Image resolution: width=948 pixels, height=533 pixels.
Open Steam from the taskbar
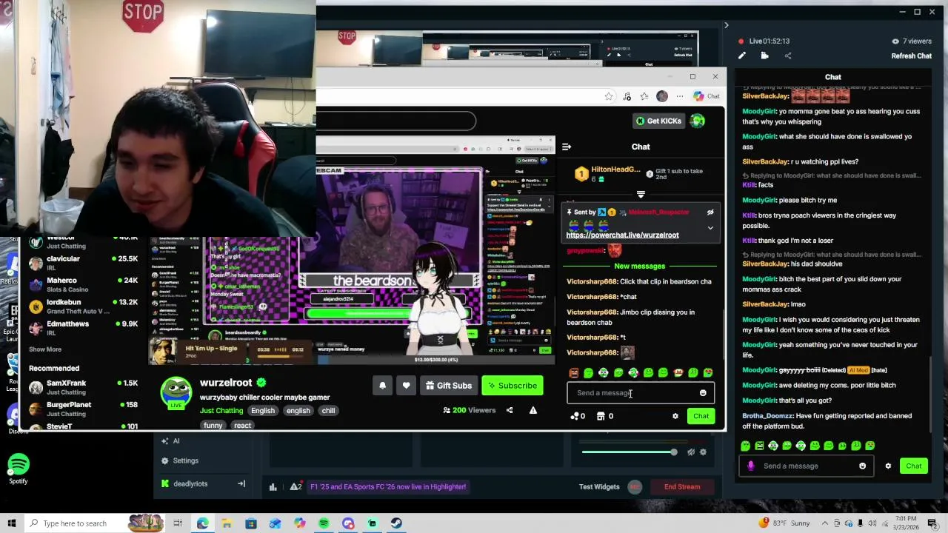(396, 523)
